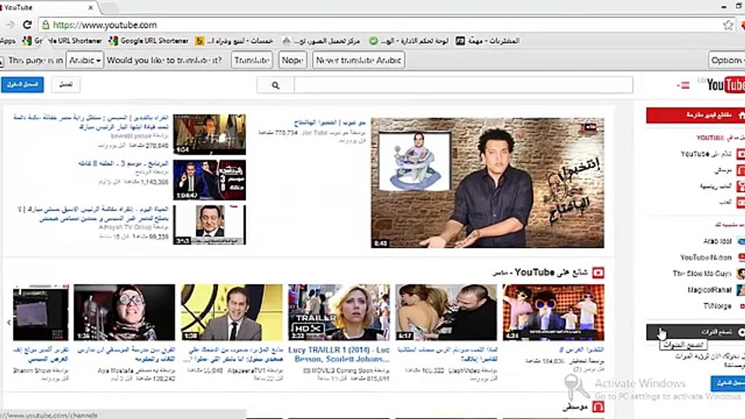Open the 1:04 video thumbnail
This screenshot has width=745, height=419.
210,134
